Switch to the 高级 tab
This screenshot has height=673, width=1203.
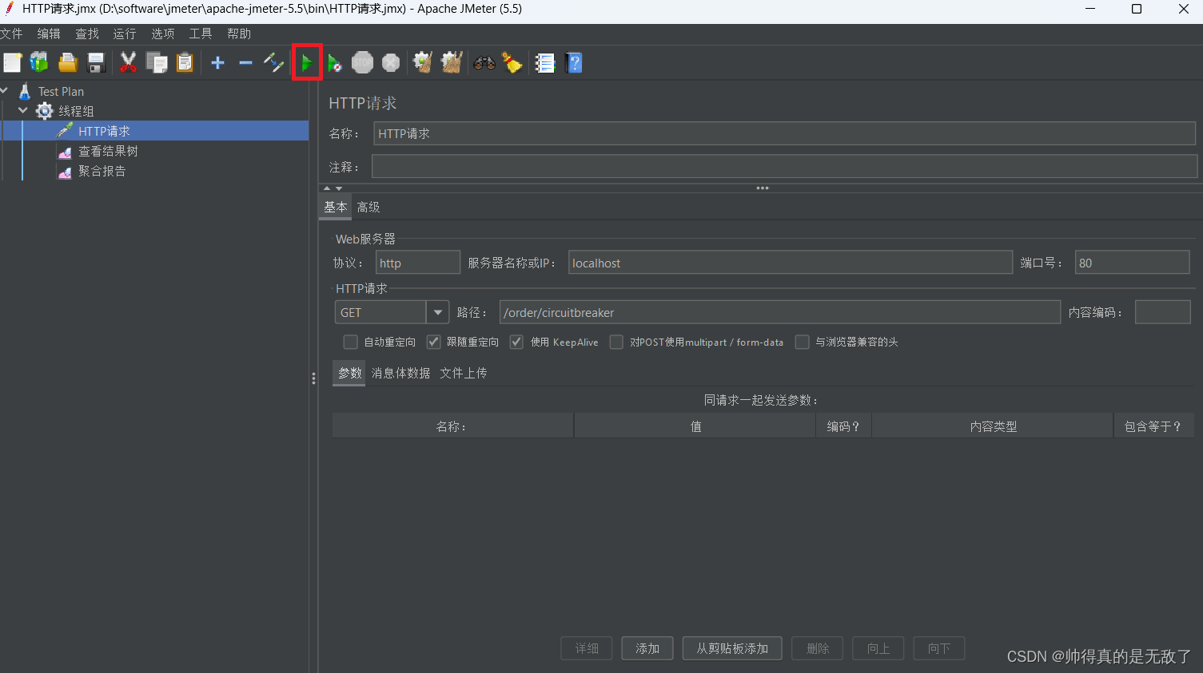point(368,207)
